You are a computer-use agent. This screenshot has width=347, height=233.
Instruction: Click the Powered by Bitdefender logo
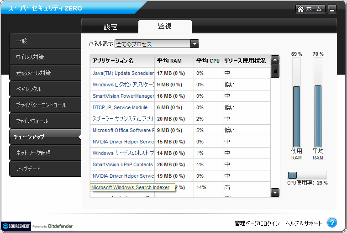click(53, 226)
